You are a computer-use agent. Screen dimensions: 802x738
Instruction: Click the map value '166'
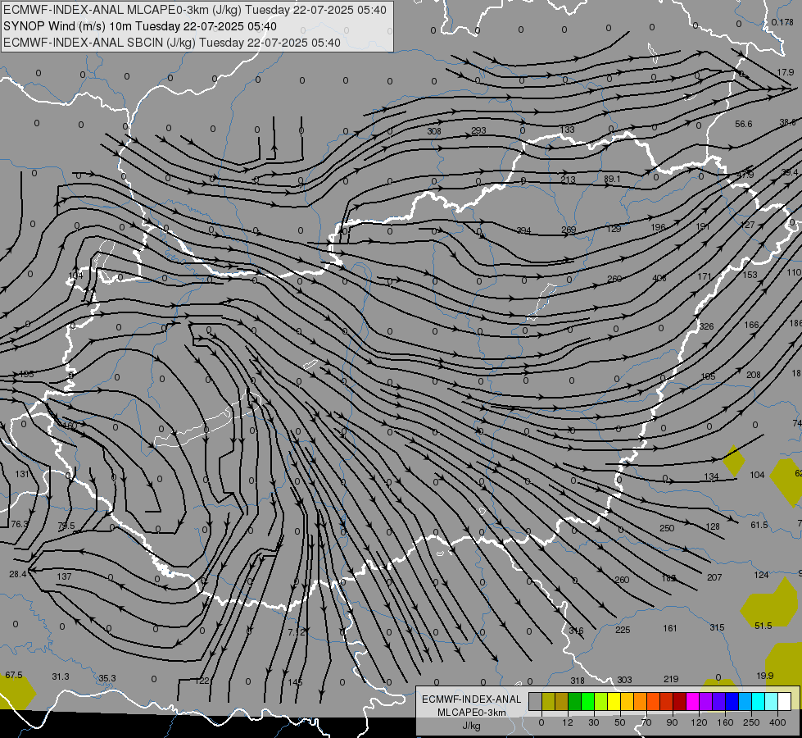tap(752, 325)
